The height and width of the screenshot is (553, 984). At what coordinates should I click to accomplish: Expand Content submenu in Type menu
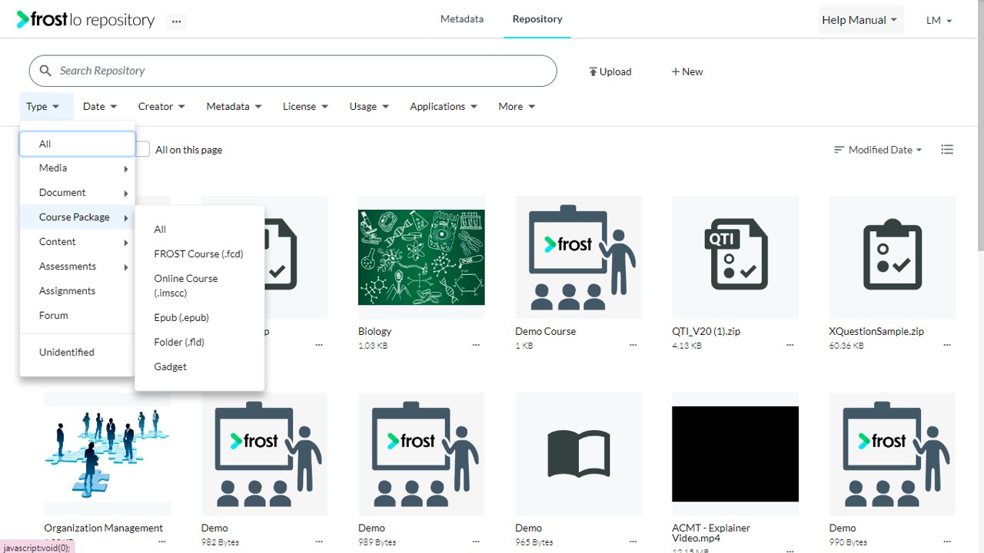[x=78, y=242]
